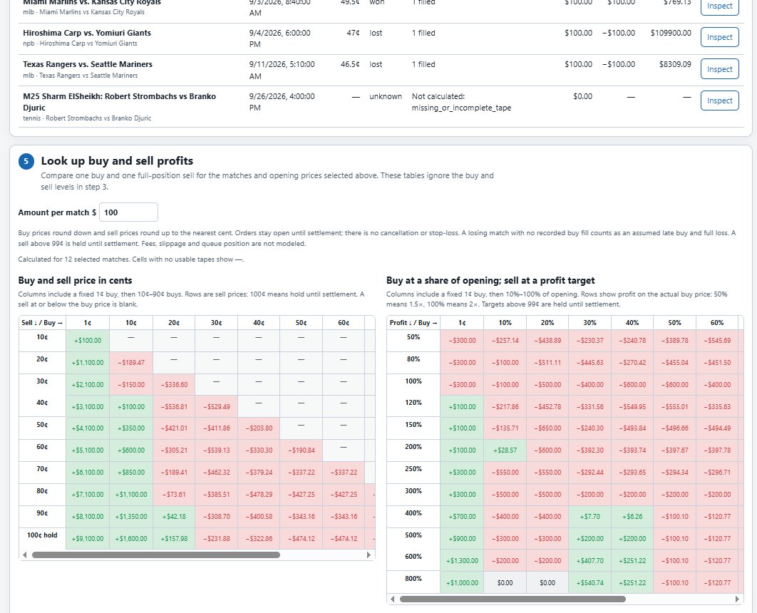757x613 pixels.
Task: Click the +$28.57 cell in 200% row
Action: (x=505, y=450)
